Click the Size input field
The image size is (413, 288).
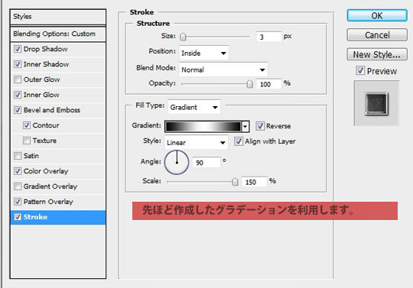click(x=269, y=37)
